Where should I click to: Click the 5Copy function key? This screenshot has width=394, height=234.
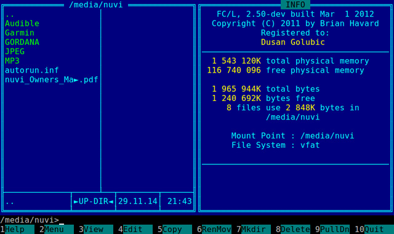point(175,230)
